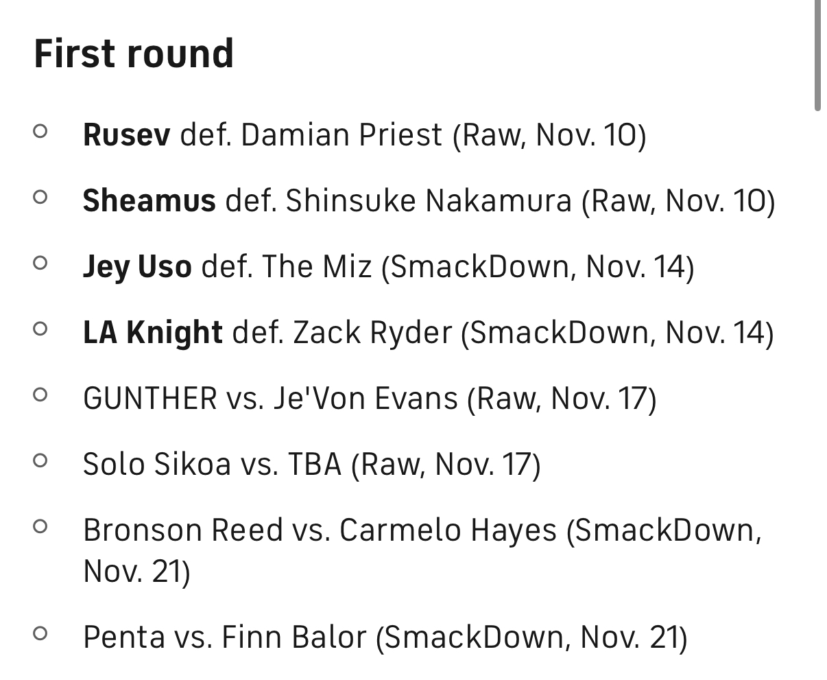Click the bullet beside the Rusev match
This screenshot has width=827, height=680.
40,130
